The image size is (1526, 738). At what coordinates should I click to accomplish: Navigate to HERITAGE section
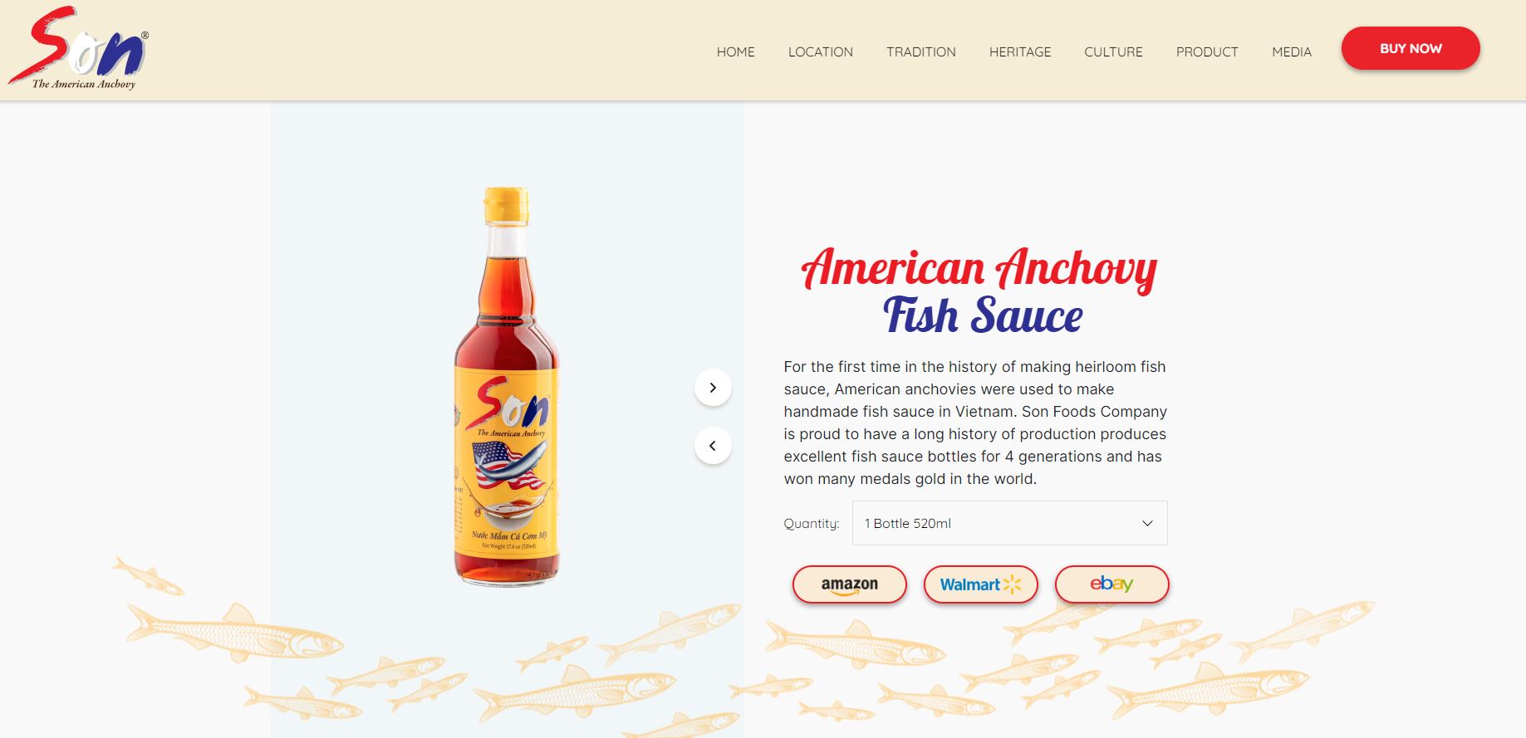click(1020, 51)
